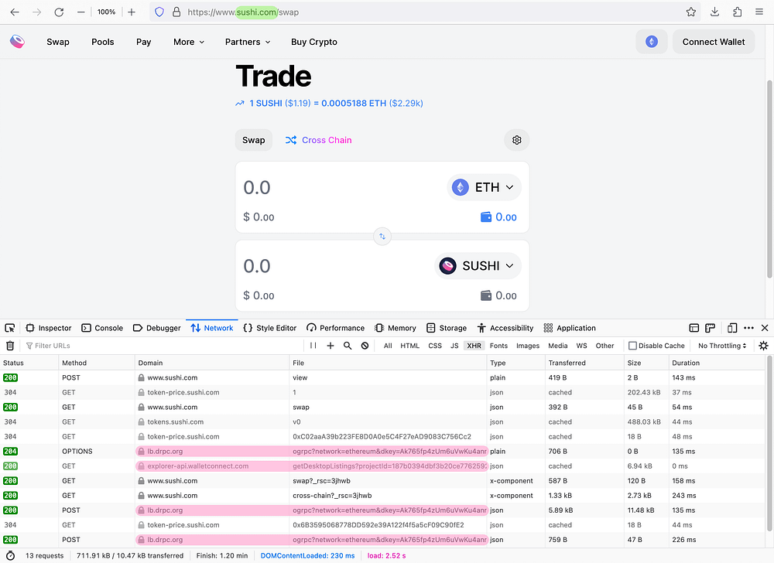Screen dimensions: 774x563
Task: Open the browser hamburger menu
Action: point(759,12)
